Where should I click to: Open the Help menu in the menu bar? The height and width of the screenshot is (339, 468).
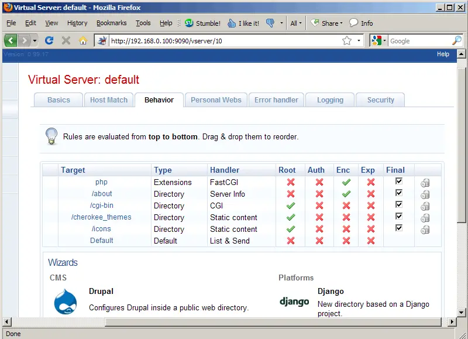pyautogui.click(x=166, y=23)
